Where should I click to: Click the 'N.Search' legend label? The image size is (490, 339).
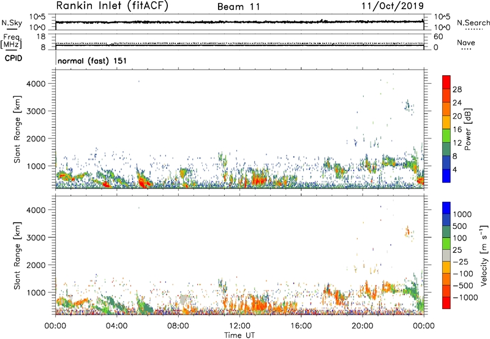pos(473,23)
